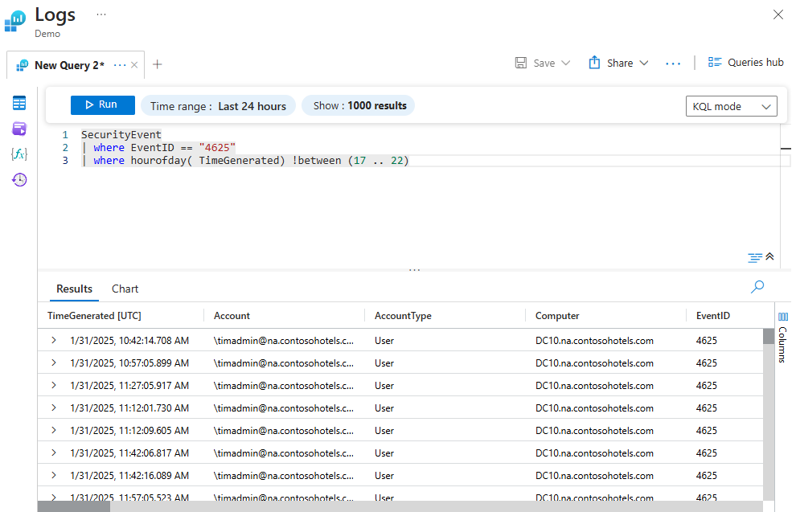Screen dimensions: 796x512
Task: Add a new query tab with plus
Action: click(x=158, y=64)
